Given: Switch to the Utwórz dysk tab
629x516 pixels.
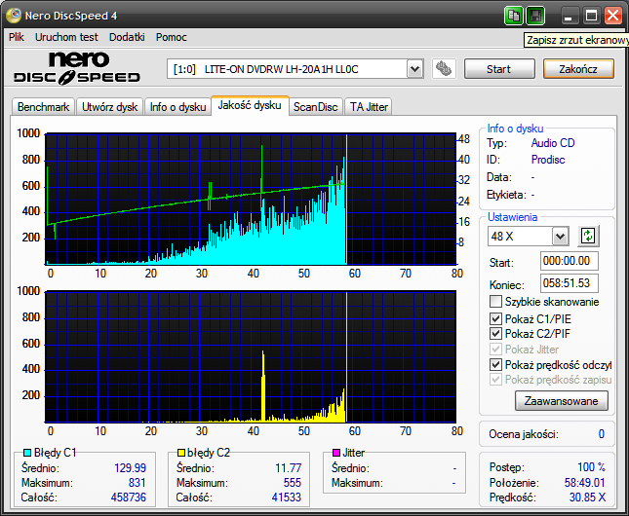Looking at the screenshot, I should (109, 107).
